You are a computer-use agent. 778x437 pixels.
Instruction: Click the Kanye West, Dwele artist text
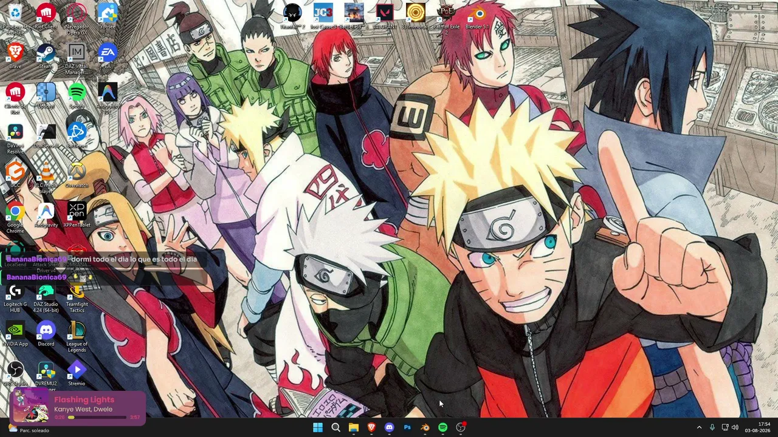(x=83, y=409)
